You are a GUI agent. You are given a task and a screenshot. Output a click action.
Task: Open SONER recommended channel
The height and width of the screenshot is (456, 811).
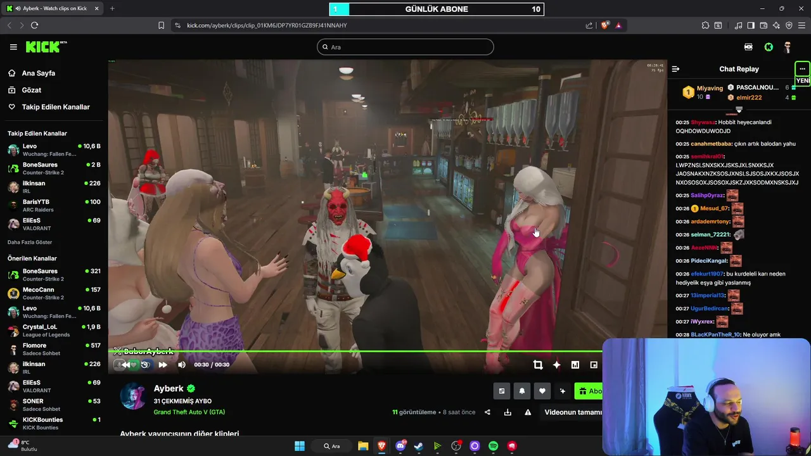click(x=54, y=405)
